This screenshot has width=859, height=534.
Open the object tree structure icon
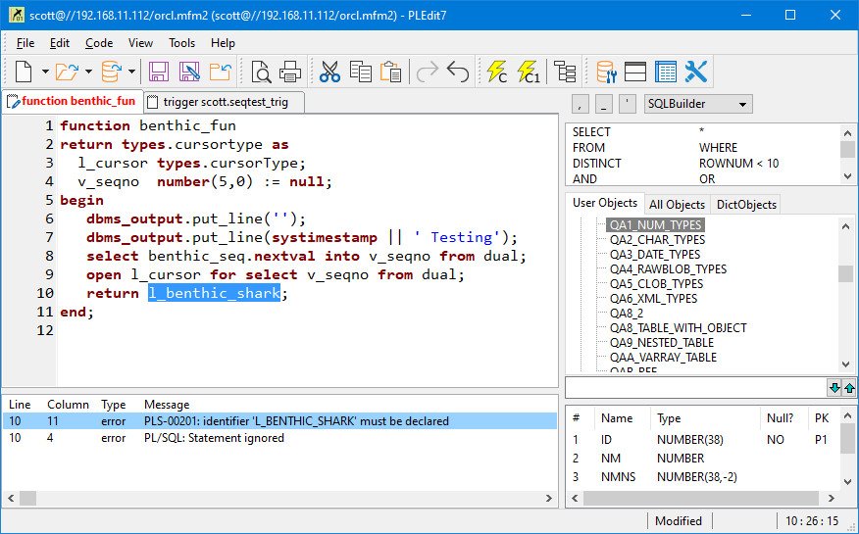coord(565,72)
